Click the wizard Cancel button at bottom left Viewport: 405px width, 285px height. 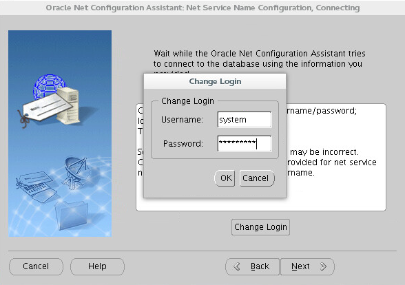point(36,266)
